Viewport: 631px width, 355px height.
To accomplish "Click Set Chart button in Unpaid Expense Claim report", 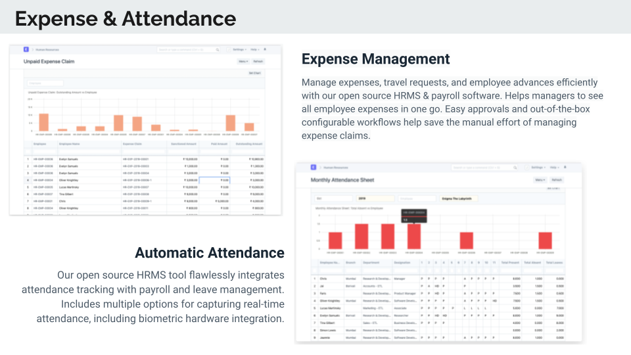I will point(254,73).
